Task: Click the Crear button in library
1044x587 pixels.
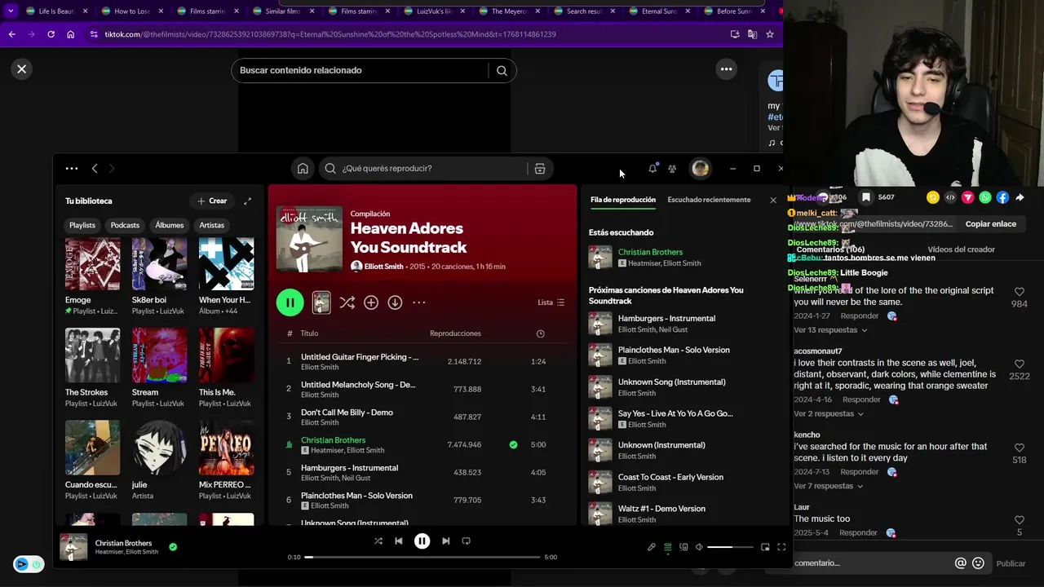Action: [212, 201]
